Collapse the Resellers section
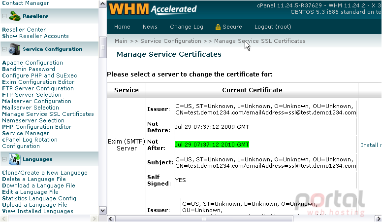Screen dimensions: 382x222 pyautogui.click(x=4, y=16)
